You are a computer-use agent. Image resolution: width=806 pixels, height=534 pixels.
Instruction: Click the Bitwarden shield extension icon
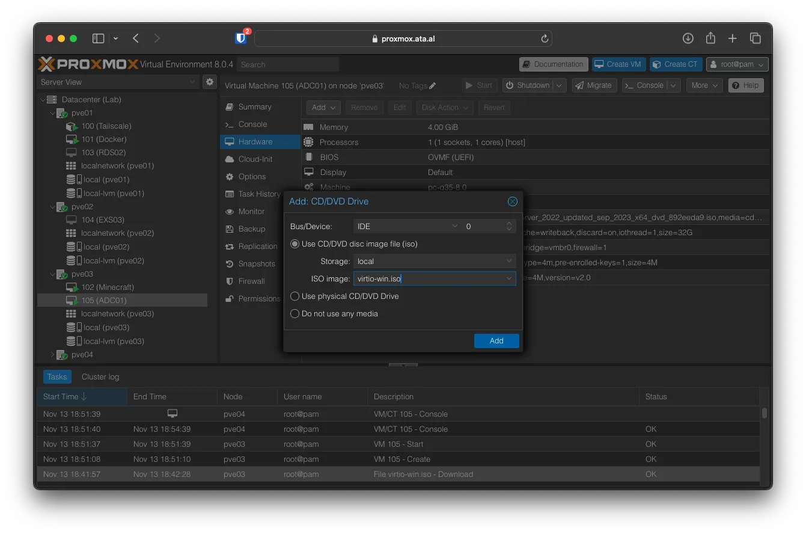(x=240, y=38)
